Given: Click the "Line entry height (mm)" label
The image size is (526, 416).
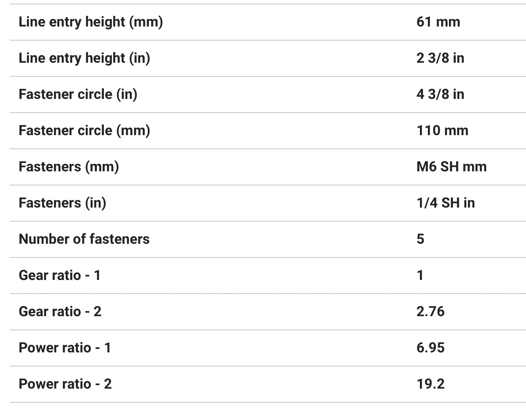Looking at the screenshot, I should click(91, 22).
